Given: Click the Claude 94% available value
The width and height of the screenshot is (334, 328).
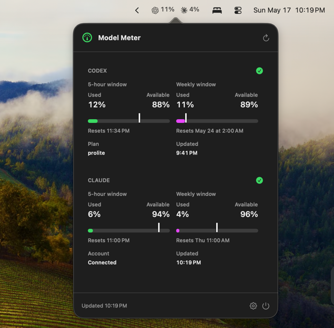Looking at the screenshot, I should pos(161,214).
